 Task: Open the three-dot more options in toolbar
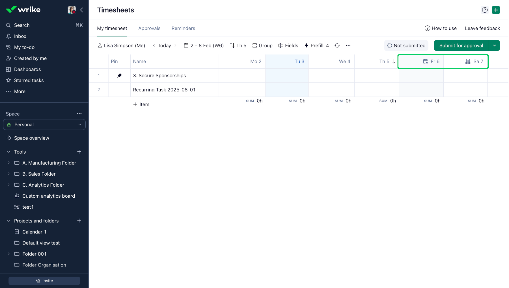pyautogui.click(x=348, y=45)
